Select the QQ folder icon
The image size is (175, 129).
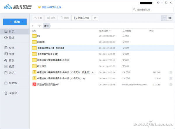(34, 36)
